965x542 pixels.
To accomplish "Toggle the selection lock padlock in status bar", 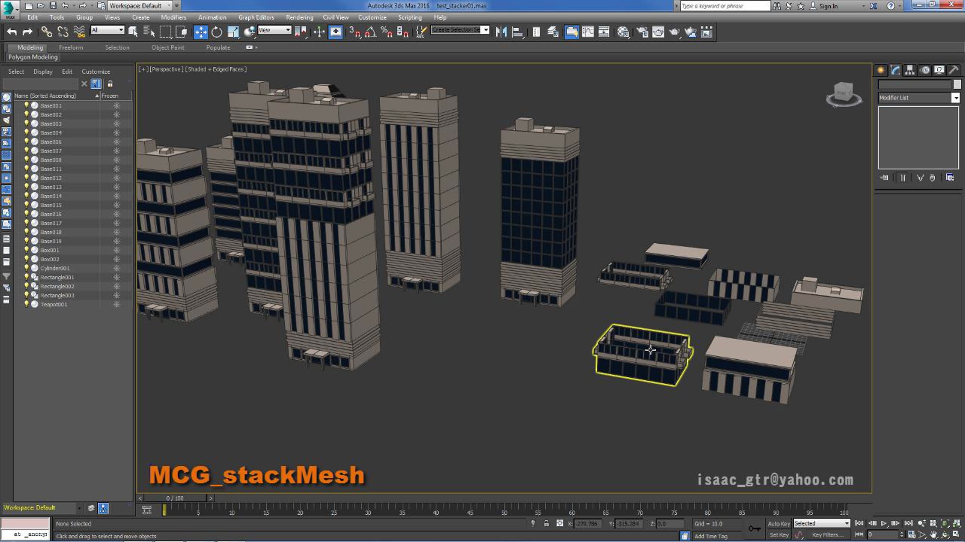I will point(546,523).
